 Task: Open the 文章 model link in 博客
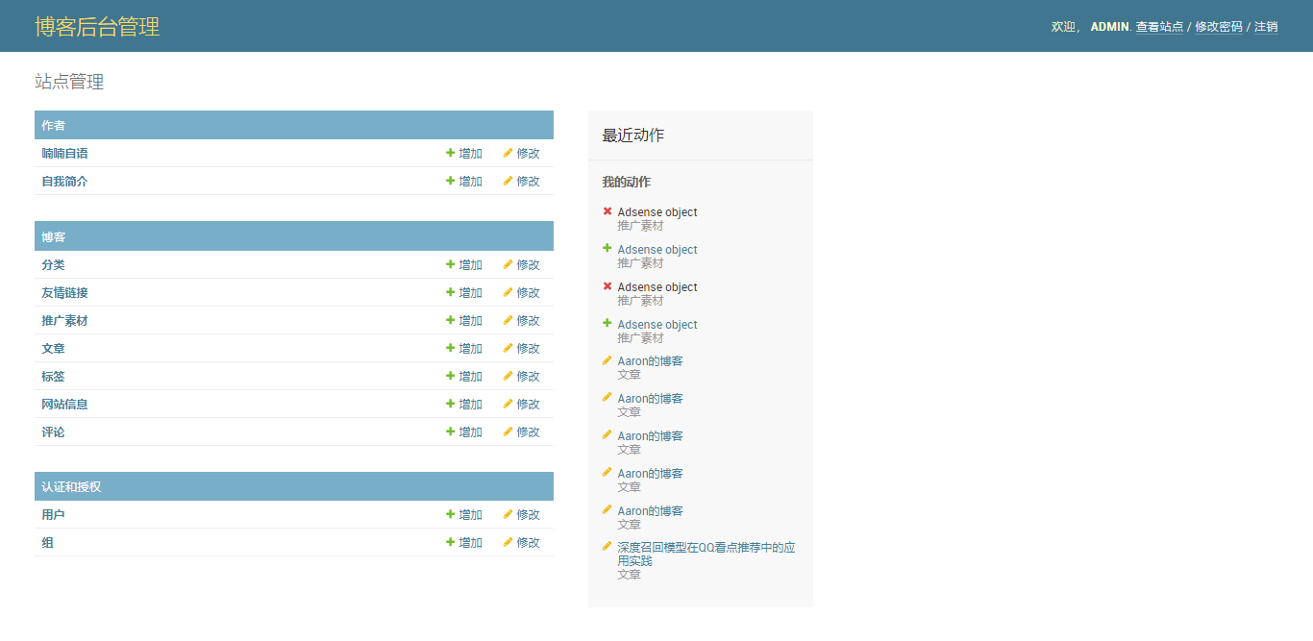point(53,348)
